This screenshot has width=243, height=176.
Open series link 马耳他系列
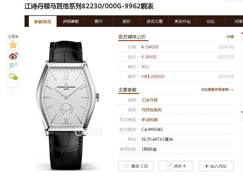(152, 110)
